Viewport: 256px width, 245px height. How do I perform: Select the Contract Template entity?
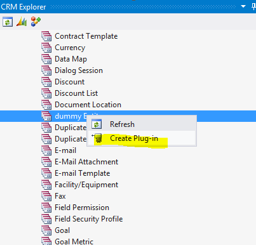86,36
